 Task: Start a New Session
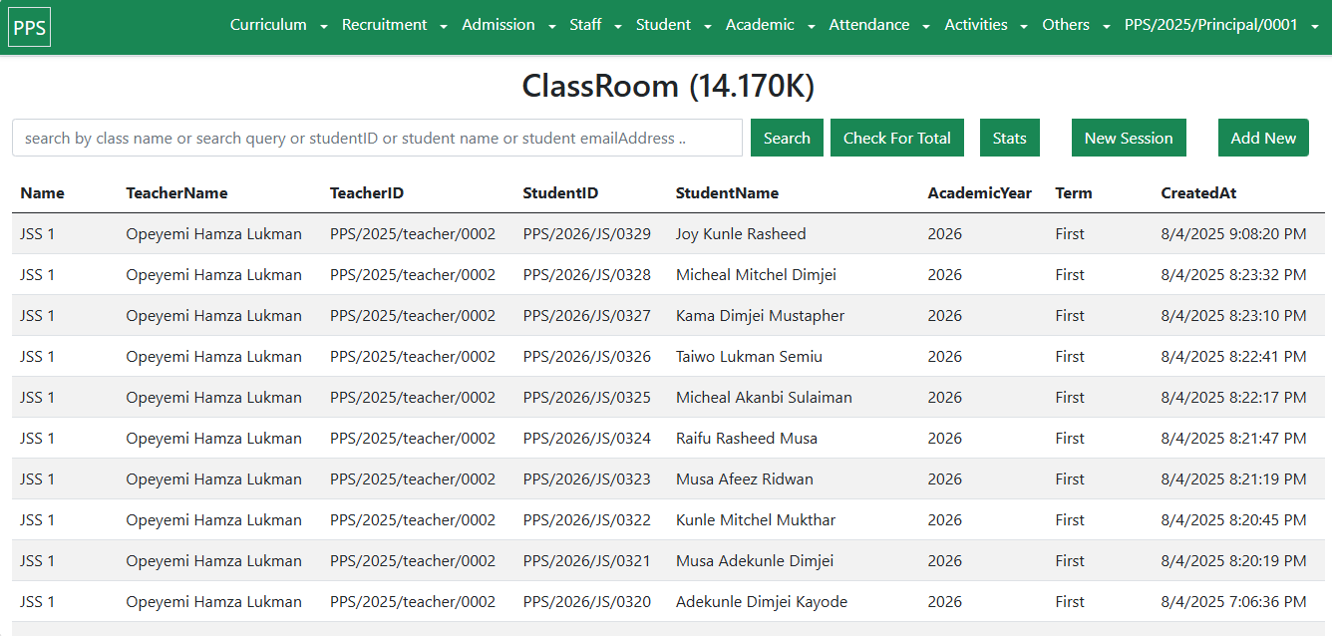coord(1128,139)
